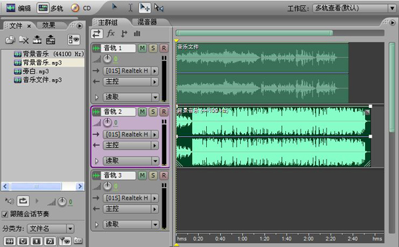Mute 音轨 2
Viewport: 399px width, 247px height.
pyautogui.click(x=142, y=112)
